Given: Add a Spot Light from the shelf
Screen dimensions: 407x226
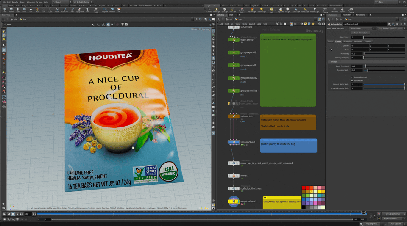Looking at the screenshot, I should coord(225,10).
